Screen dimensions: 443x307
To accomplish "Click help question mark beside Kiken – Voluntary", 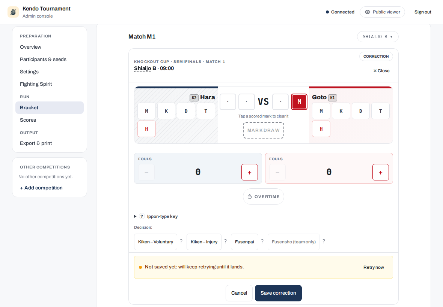I will tap(181, 241).
